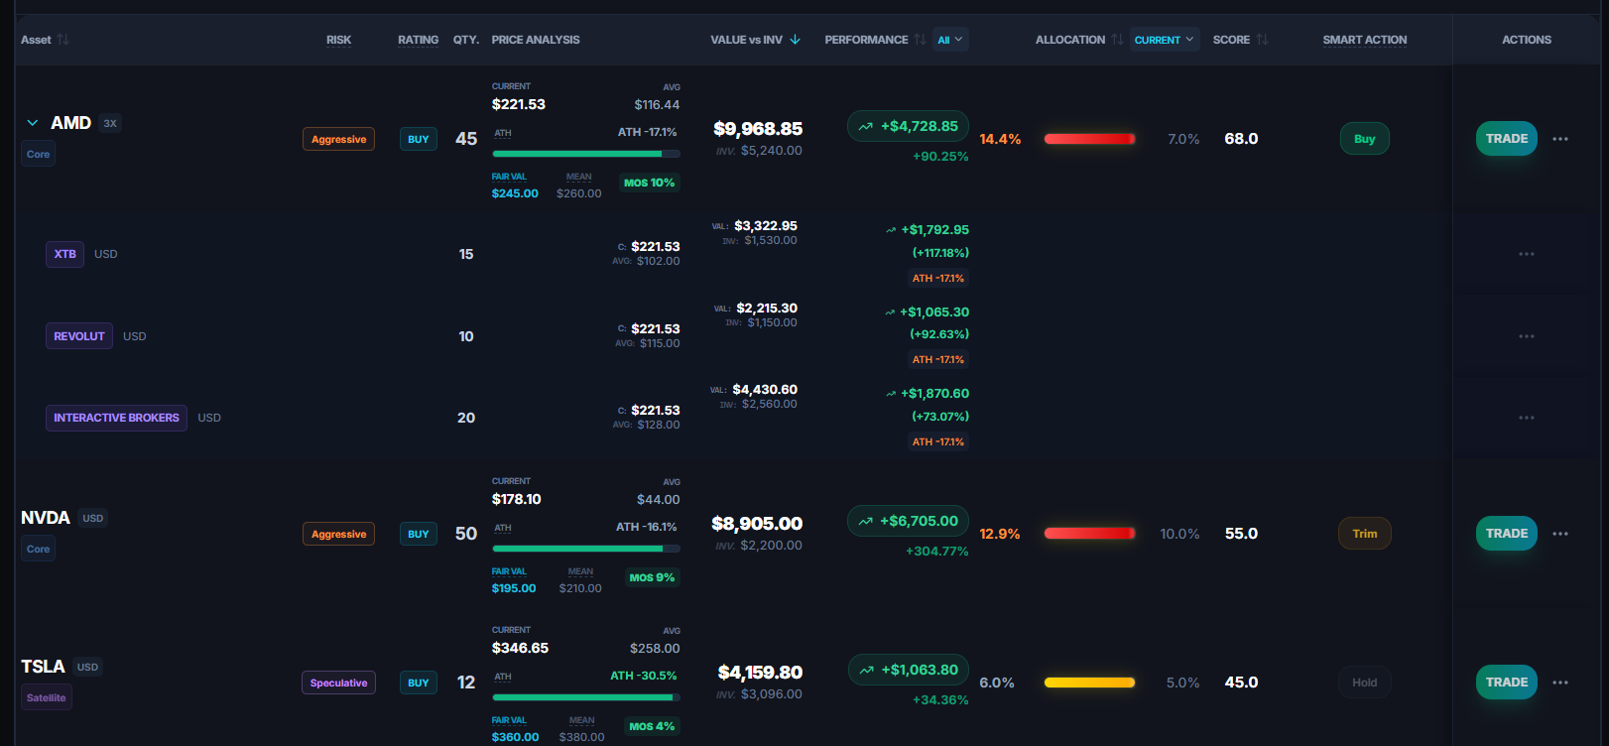Click the Speculative risk badge on TSLA
The image size is (1609, 746).
(338, 683)
